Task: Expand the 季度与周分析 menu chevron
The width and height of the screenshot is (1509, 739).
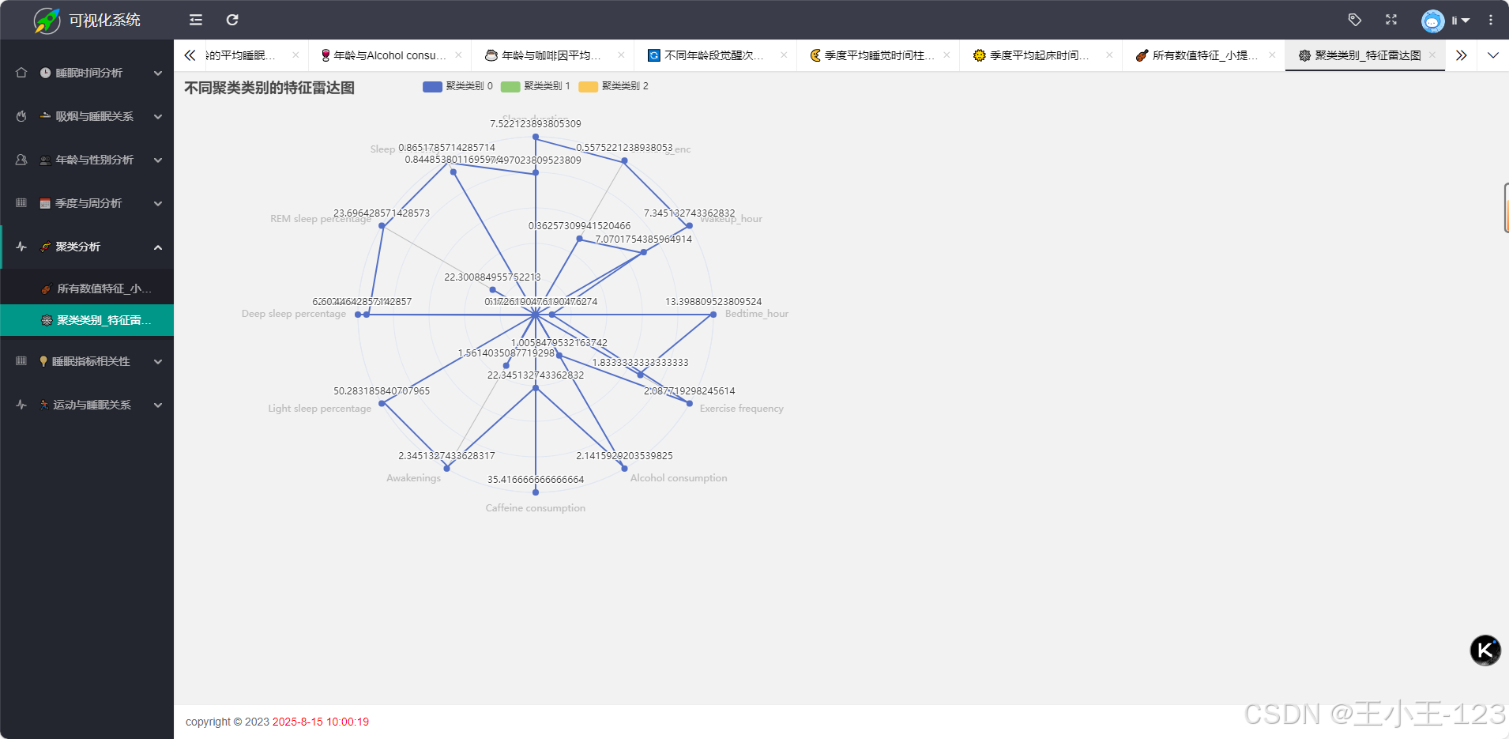Action: click(x=158, y=204)
